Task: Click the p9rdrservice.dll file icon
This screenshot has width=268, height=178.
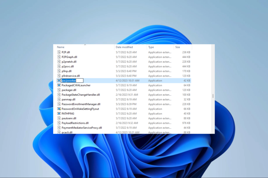Action: [x=59, y=76]
